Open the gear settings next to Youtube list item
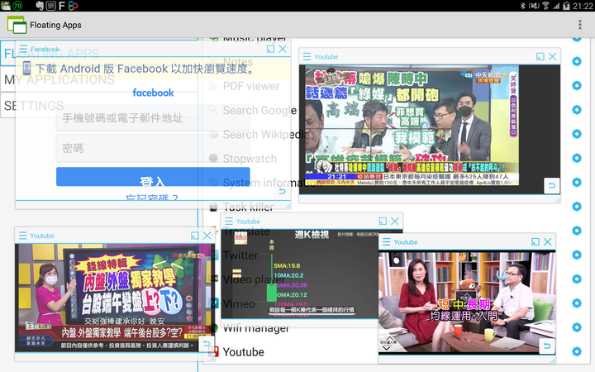595x372 pixels. [x=577, y=351]
